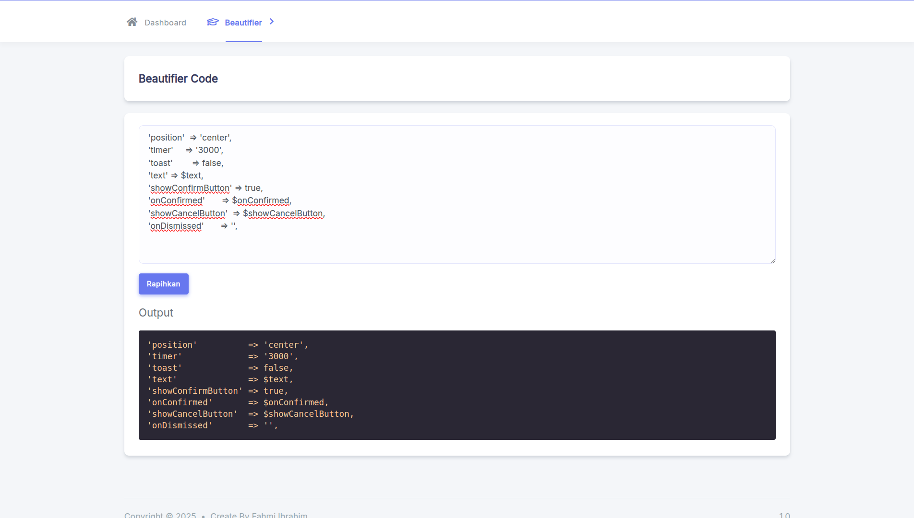Viewport: 914px width, 518px height.
Task: Click the '$showCancelButton' value in the input textarea
Action: point(283,213)
